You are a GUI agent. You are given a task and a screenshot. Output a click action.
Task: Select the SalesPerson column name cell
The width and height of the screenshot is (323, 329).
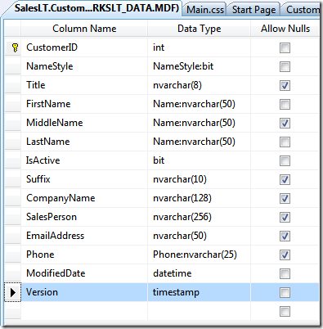[84, 217]
